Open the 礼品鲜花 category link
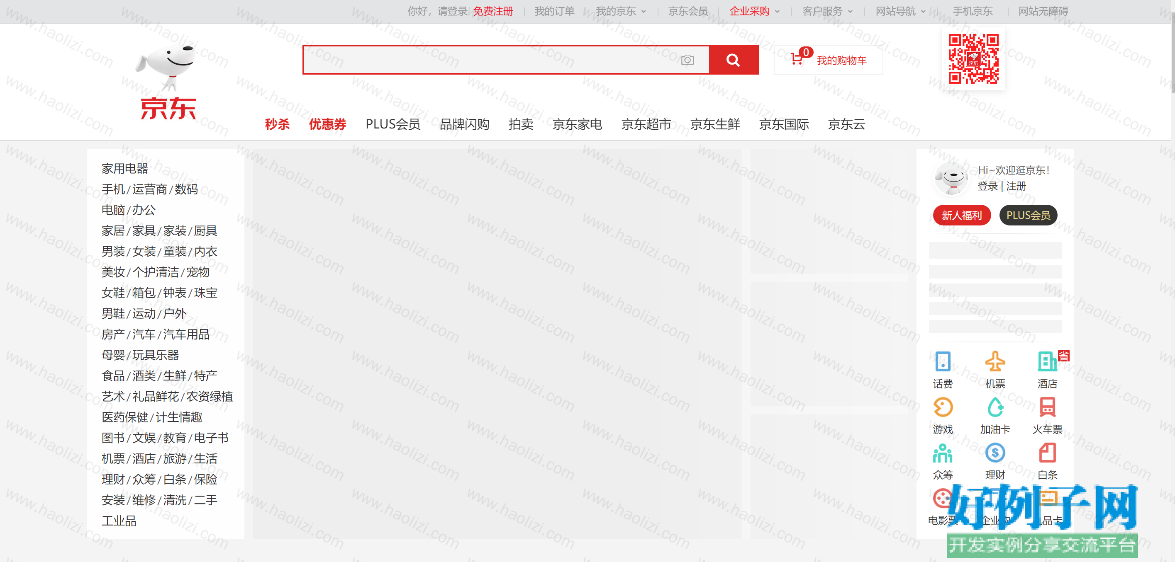Viewport: 1175px width, 562px height. (x=156, y=397)
